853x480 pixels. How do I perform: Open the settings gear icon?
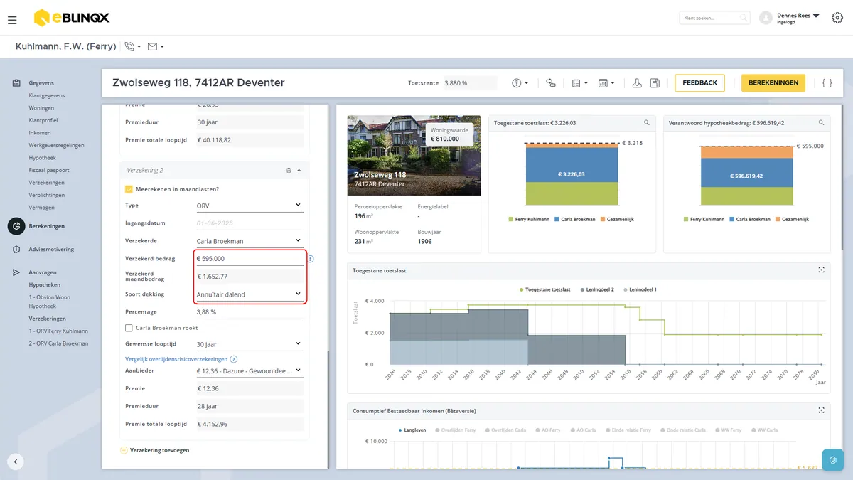click(x=837, y=18)
